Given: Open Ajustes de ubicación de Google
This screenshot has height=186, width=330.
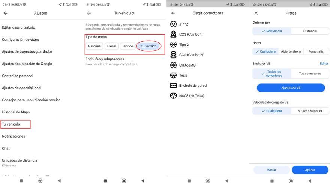Looking at the screenshot, I should point(27,64).
